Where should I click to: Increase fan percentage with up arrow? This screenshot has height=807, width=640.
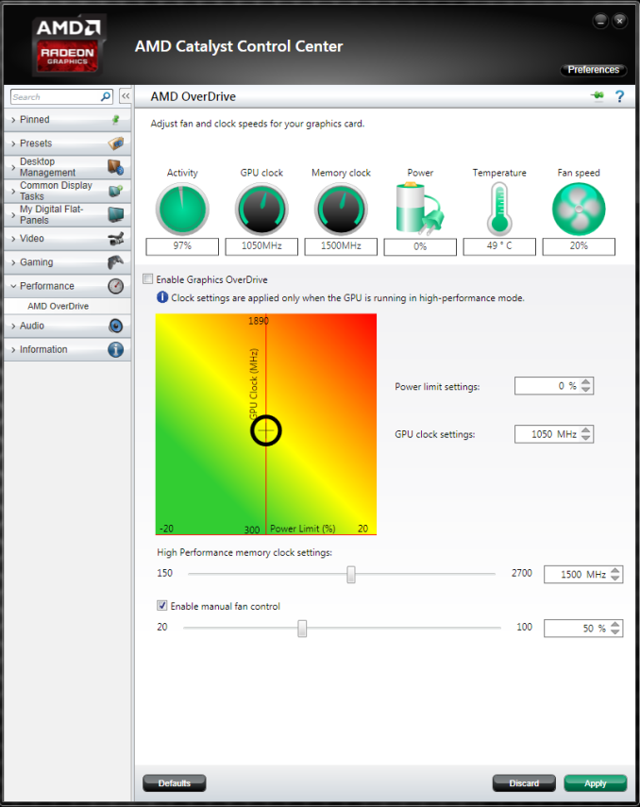pyautogui.click(x=615, y=624)
